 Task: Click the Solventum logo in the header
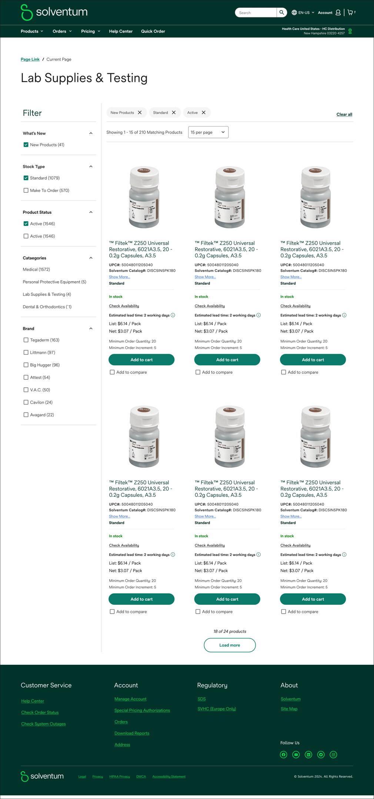point(54,12)
